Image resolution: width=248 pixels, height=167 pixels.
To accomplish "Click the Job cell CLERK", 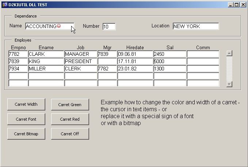I will (81, 69).
